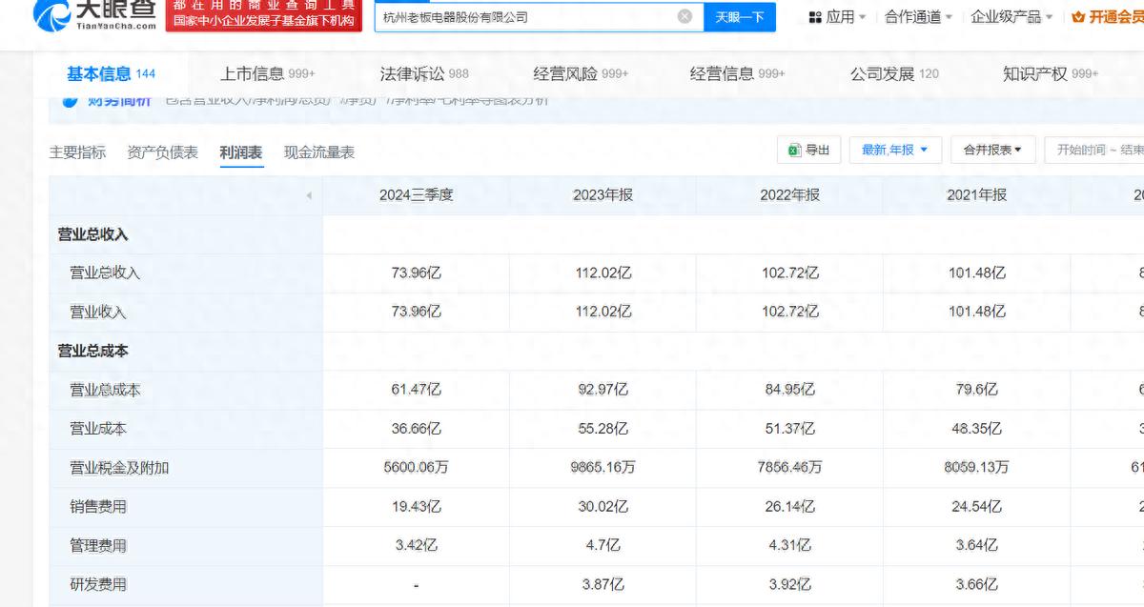Click the left arrow in the table header
This screenshot has width=1144, height=607.
[308, 195]
